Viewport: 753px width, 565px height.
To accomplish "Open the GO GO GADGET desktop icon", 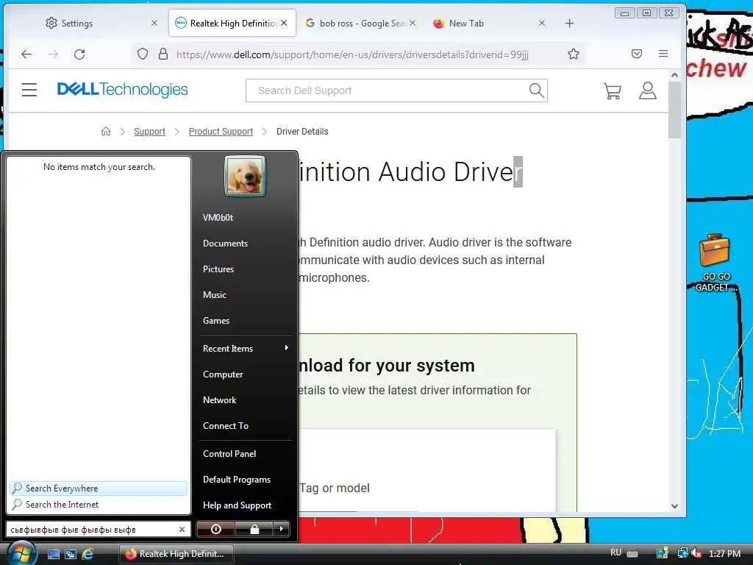I will (x=714, y=263).
